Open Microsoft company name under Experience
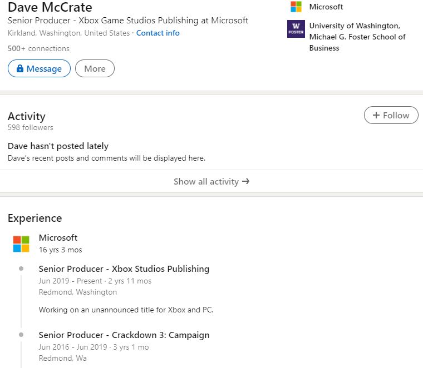 pyautogui.click(x=58, y=237)
